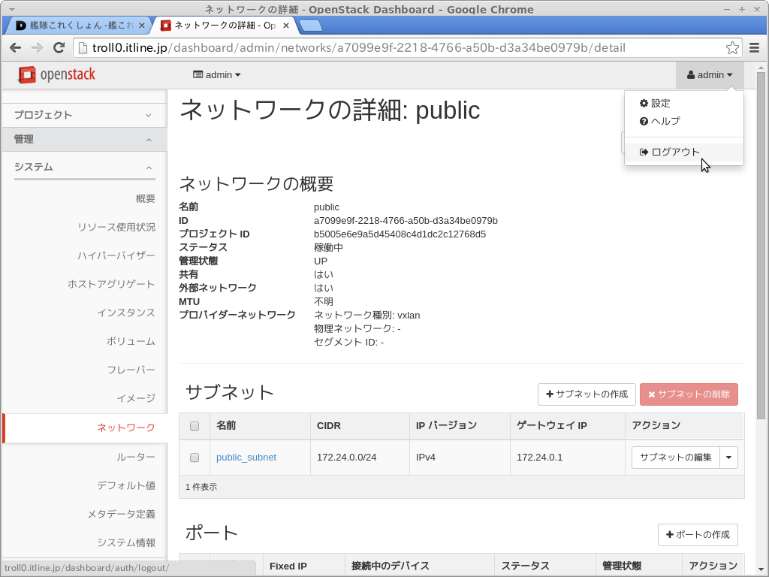Viewport: 769px width, 577px height.
Task: Click the OpenStack logo icon
Action: (x=27, y=74)
